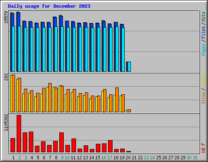Select day 15 on the date axis
This screenshot has width=208, height=162.
[x=97, y=158]
